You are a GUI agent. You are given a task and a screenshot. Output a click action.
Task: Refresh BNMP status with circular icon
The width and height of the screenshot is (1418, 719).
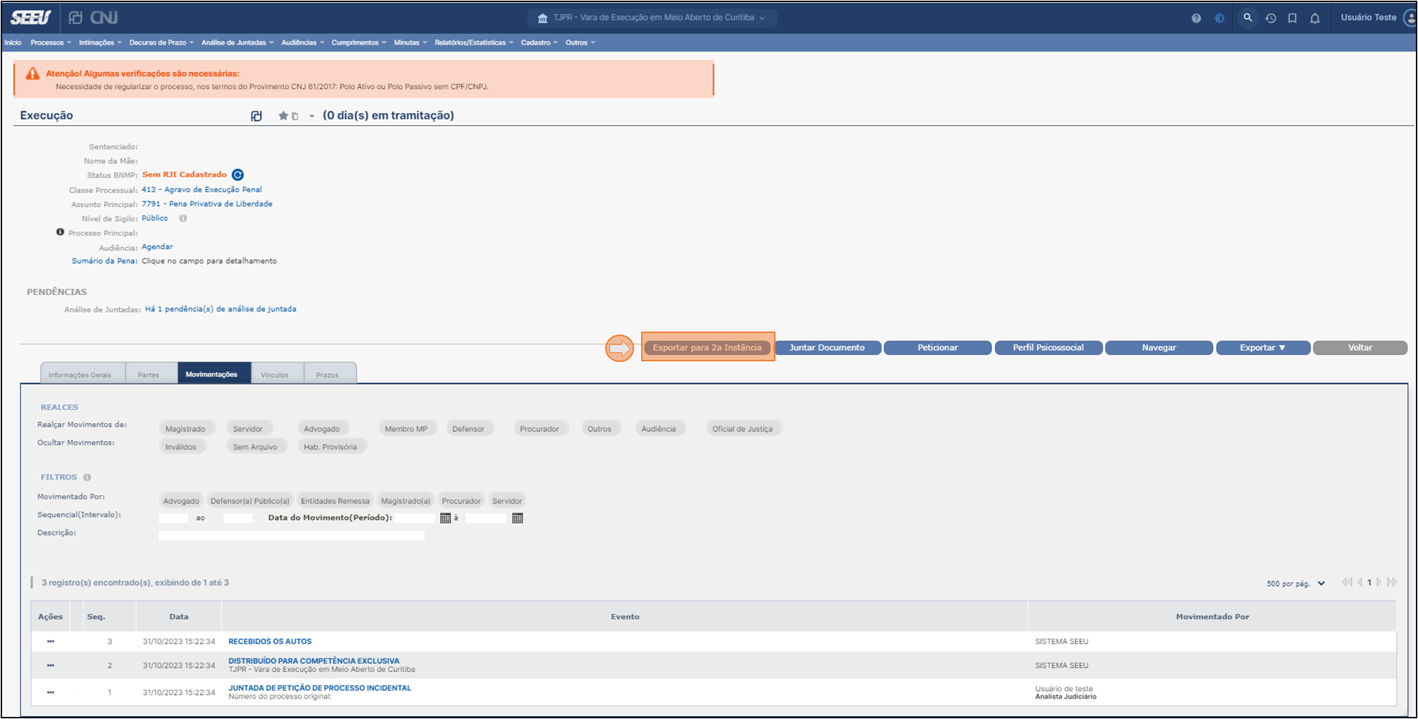[x=238, y=175]
